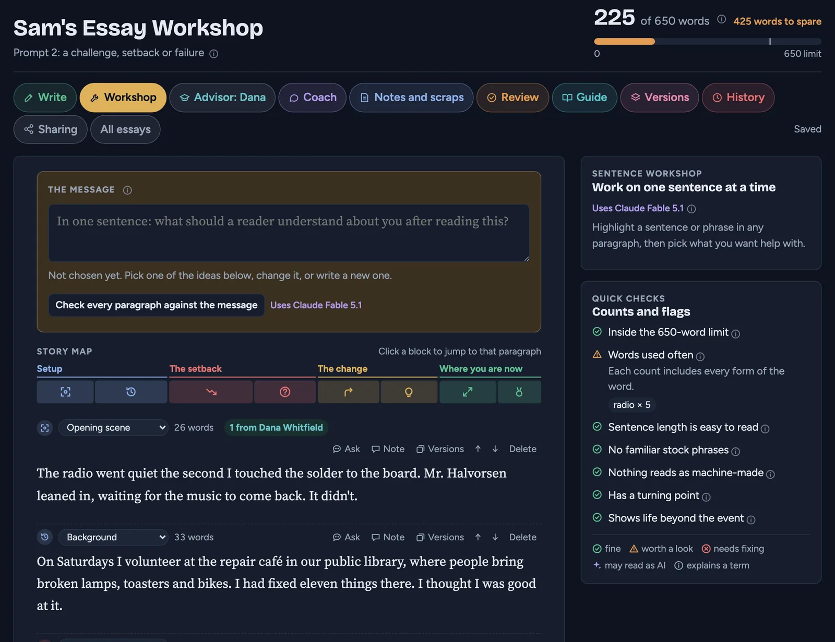The width and height of the screenshot is (835, 642).
Task: Open the Advisor: Dana tab
Action: click(222, 98)
